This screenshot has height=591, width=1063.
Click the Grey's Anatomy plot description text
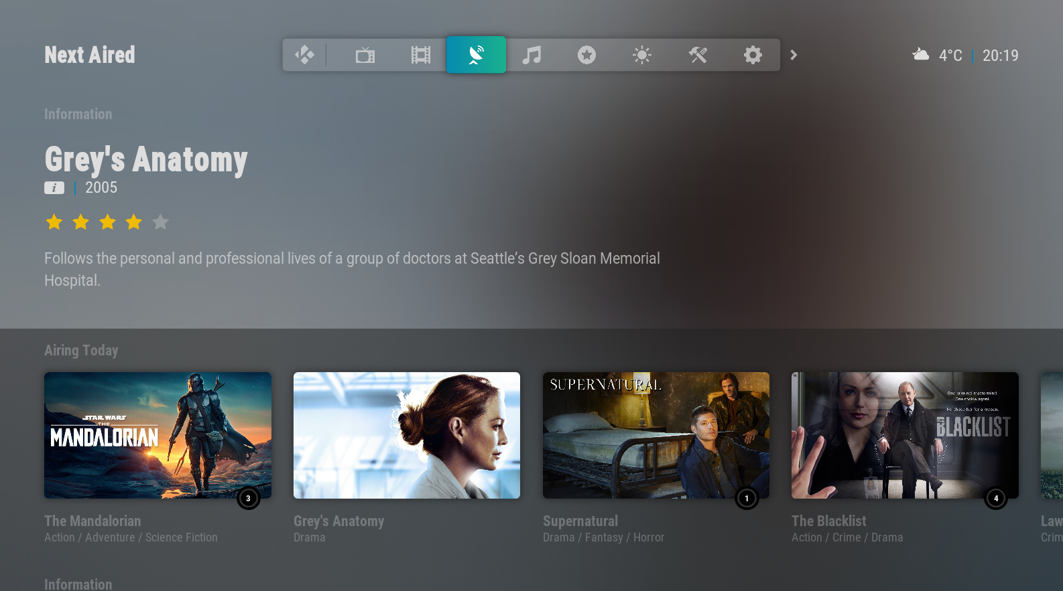click(352, 269)
